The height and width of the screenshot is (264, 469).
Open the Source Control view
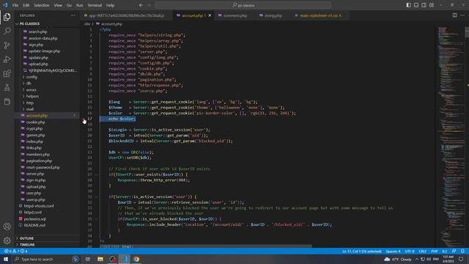(7, 45)
